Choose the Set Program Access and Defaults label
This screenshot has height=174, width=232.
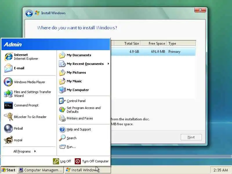(x=84, y=110)
